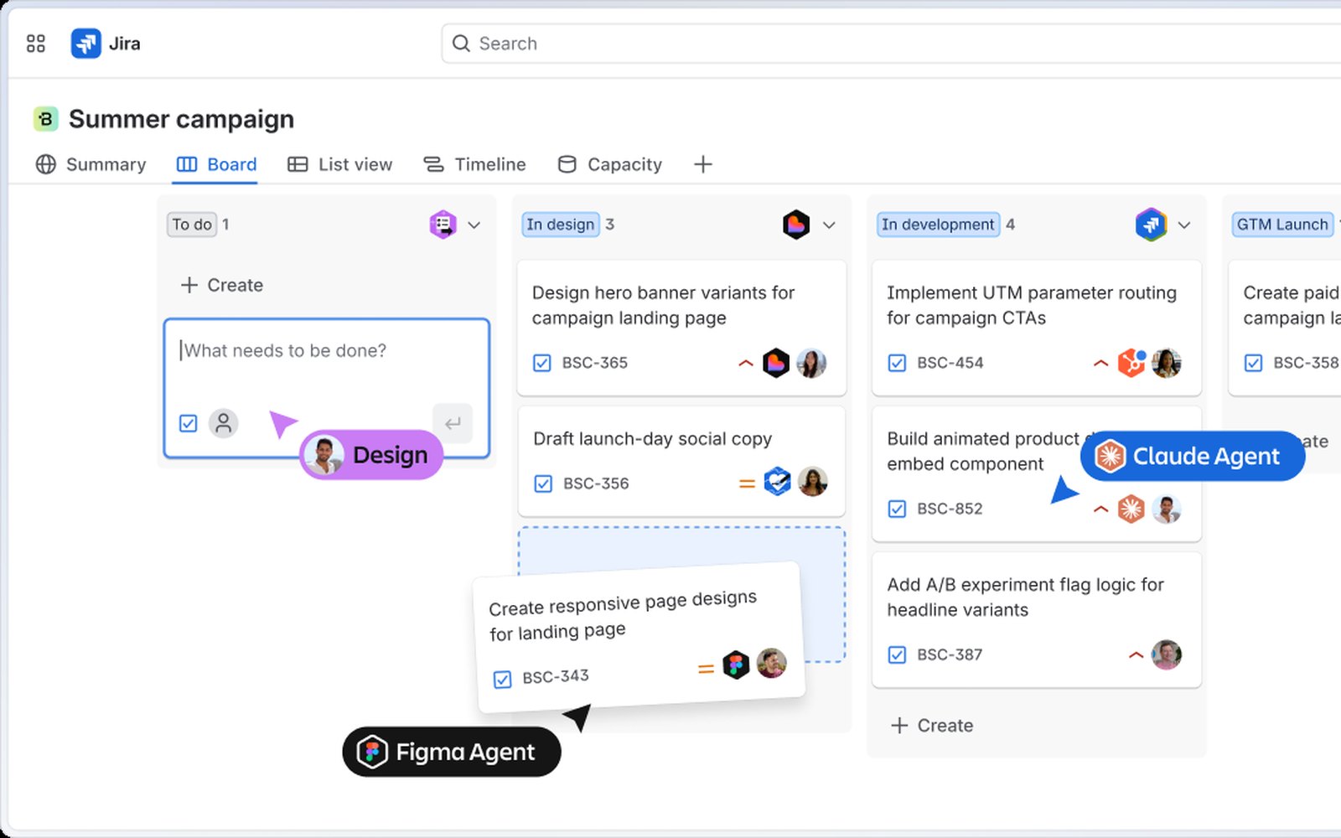The width and height of the screenshot is (1341, 838).
Task: Click the search field
Action: [891, 44]
